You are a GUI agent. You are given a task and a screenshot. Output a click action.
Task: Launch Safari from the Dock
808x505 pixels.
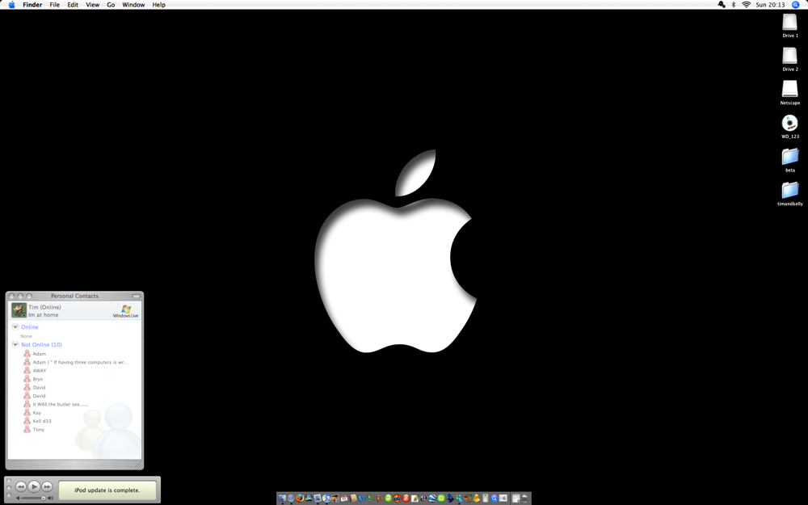[x=291, y=498]
